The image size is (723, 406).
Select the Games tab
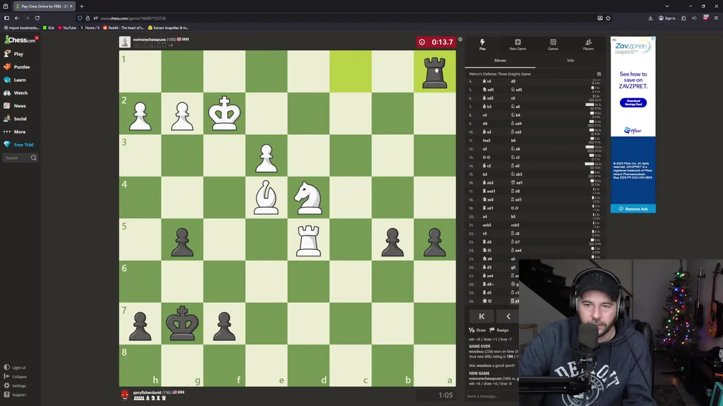coord(553,45)
